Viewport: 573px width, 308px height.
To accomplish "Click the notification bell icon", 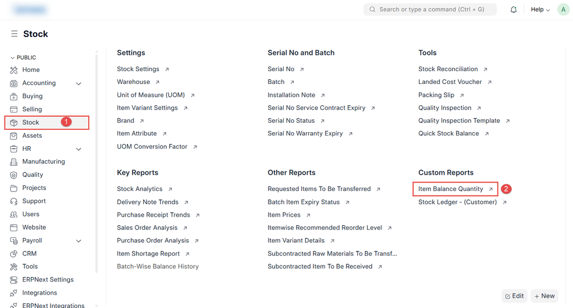I will click(x=513, y=10).
